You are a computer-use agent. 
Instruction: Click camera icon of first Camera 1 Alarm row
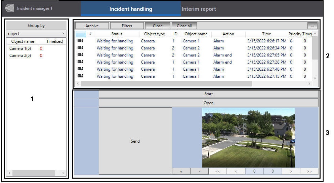(80, 41)
